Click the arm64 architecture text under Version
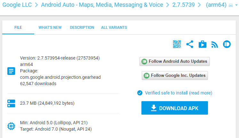This screenshot has height=138, width=239. [26, 64]
